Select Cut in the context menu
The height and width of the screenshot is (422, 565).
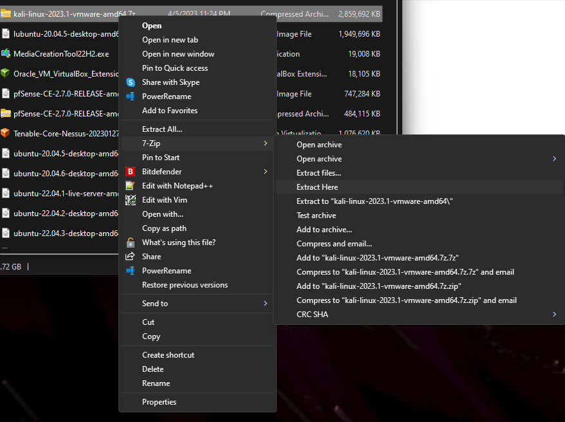[x=148, y=322]
